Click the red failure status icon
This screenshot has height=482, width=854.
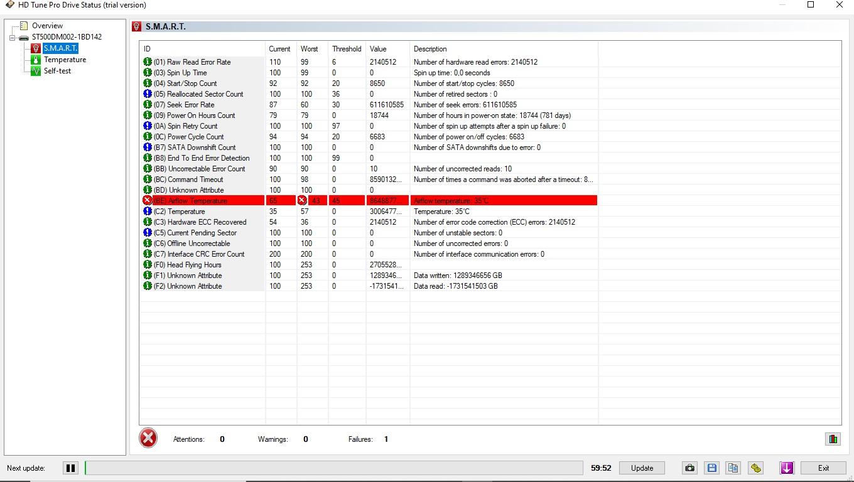(x=148, y=438)
